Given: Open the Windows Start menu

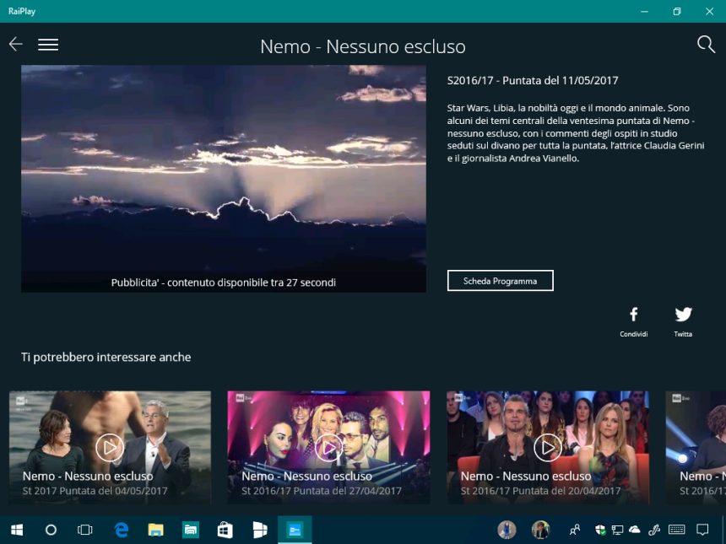Looking at the screenshot, I should 17,530.
